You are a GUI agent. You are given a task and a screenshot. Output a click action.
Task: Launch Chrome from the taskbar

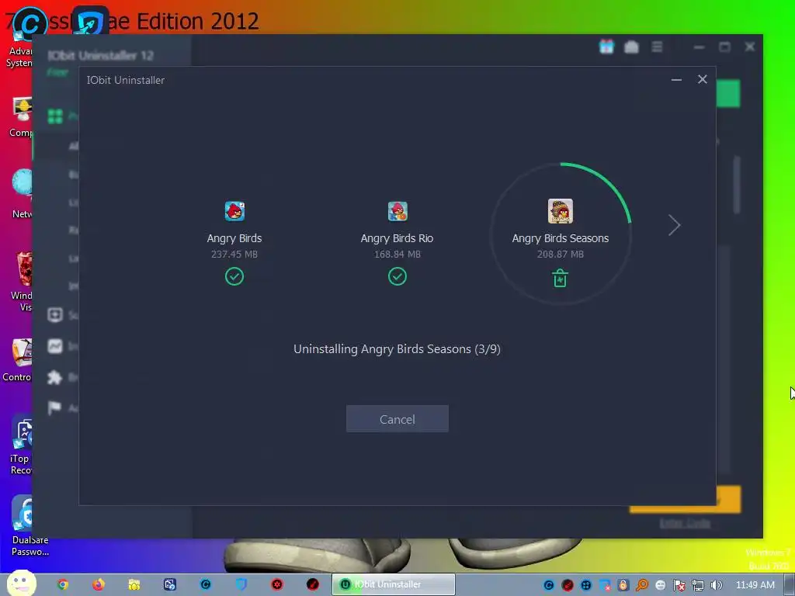click(63, 585)
